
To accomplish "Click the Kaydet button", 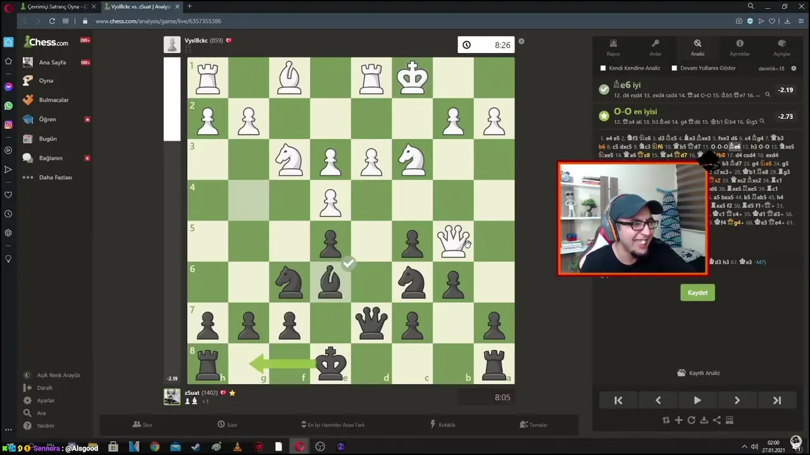I will [697, 293].
